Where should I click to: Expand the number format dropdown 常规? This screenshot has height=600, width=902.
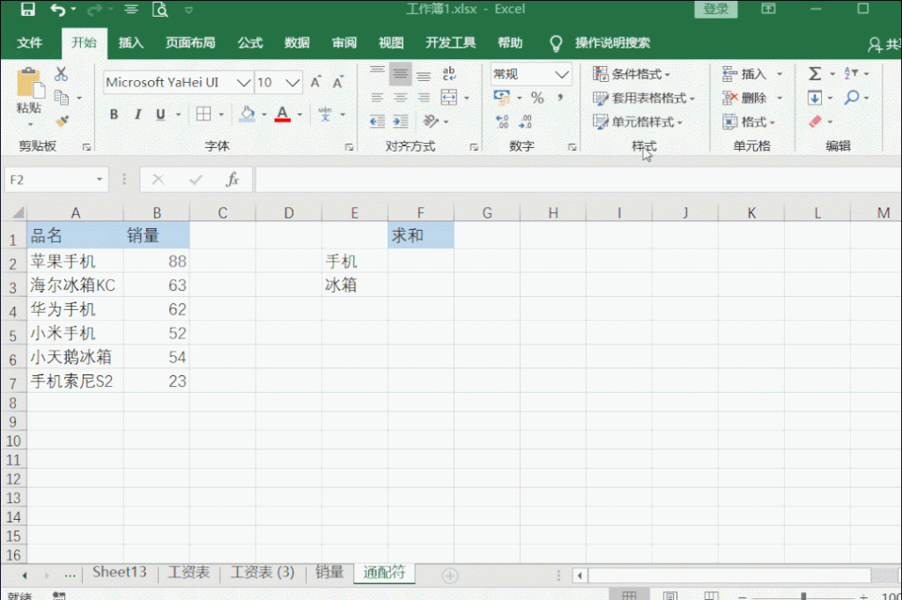click(561, 74)
